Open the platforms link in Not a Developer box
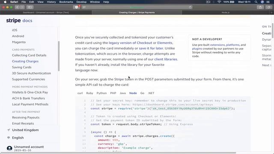Image resolution: width=274 pixels, height=154 pixels. [233, 45]
